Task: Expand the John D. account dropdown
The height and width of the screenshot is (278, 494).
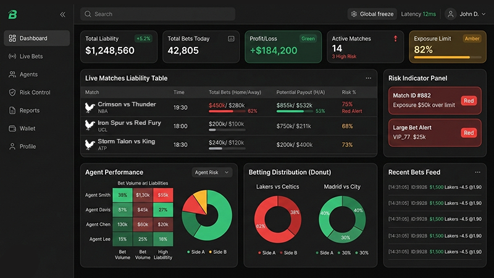Action: (472, 14)
